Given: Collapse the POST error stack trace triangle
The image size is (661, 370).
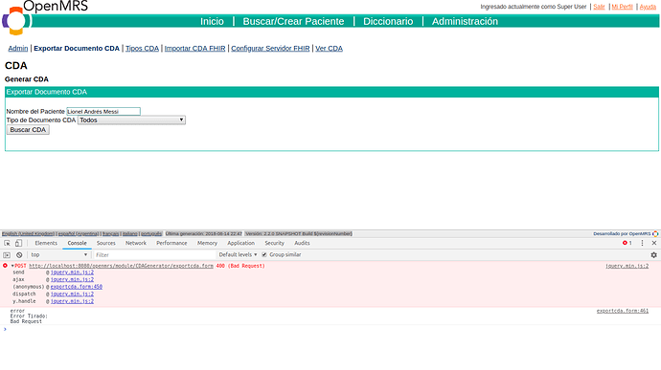Looking at the screenshot, I should (12, 266).
